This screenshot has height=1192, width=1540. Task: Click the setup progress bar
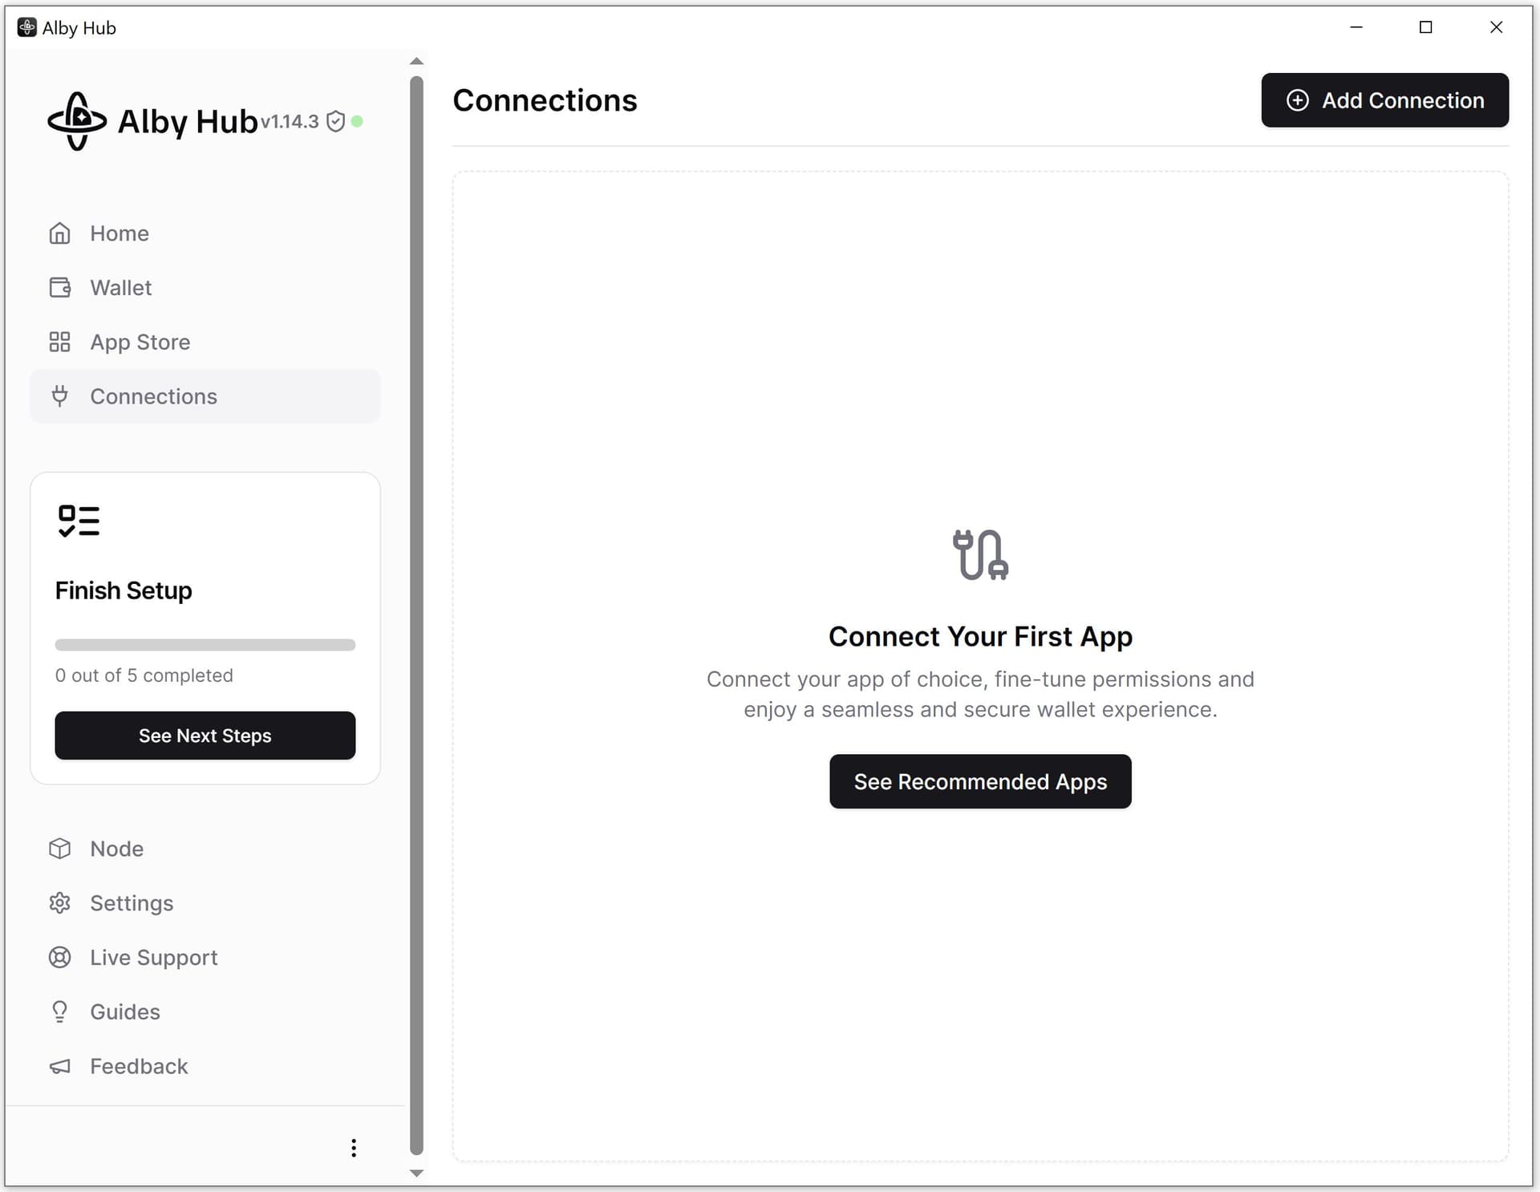pyautogui.click(x=205, y=645)
